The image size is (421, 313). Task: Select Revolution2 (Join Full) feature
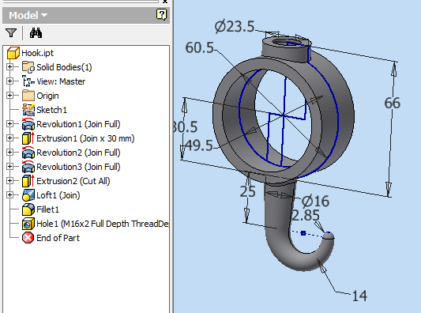(78, 153)
